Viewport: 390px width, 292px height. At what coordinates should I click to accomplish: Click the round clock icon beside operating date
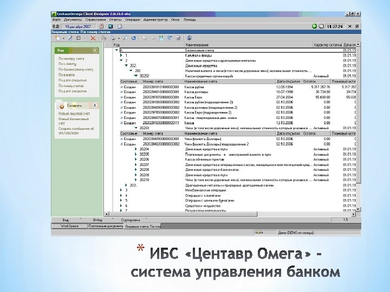click(x=120, y=26)
